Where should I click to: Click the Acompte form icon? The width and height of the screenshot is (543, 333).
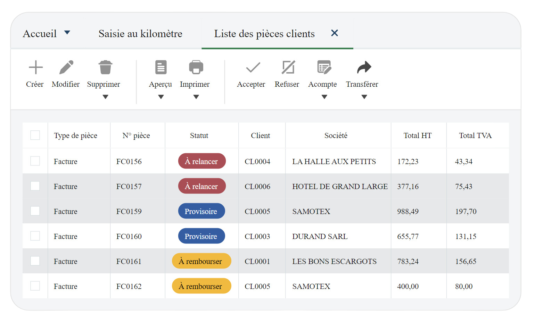pyautogui.click(x=324, y=67)
